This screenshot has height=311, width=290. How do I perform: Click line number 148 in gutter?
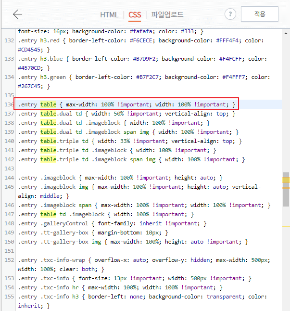click(x=9, y=223)
